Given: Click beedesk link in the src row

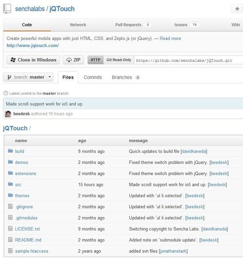Looking at the screenshot, I should point(217,185).
